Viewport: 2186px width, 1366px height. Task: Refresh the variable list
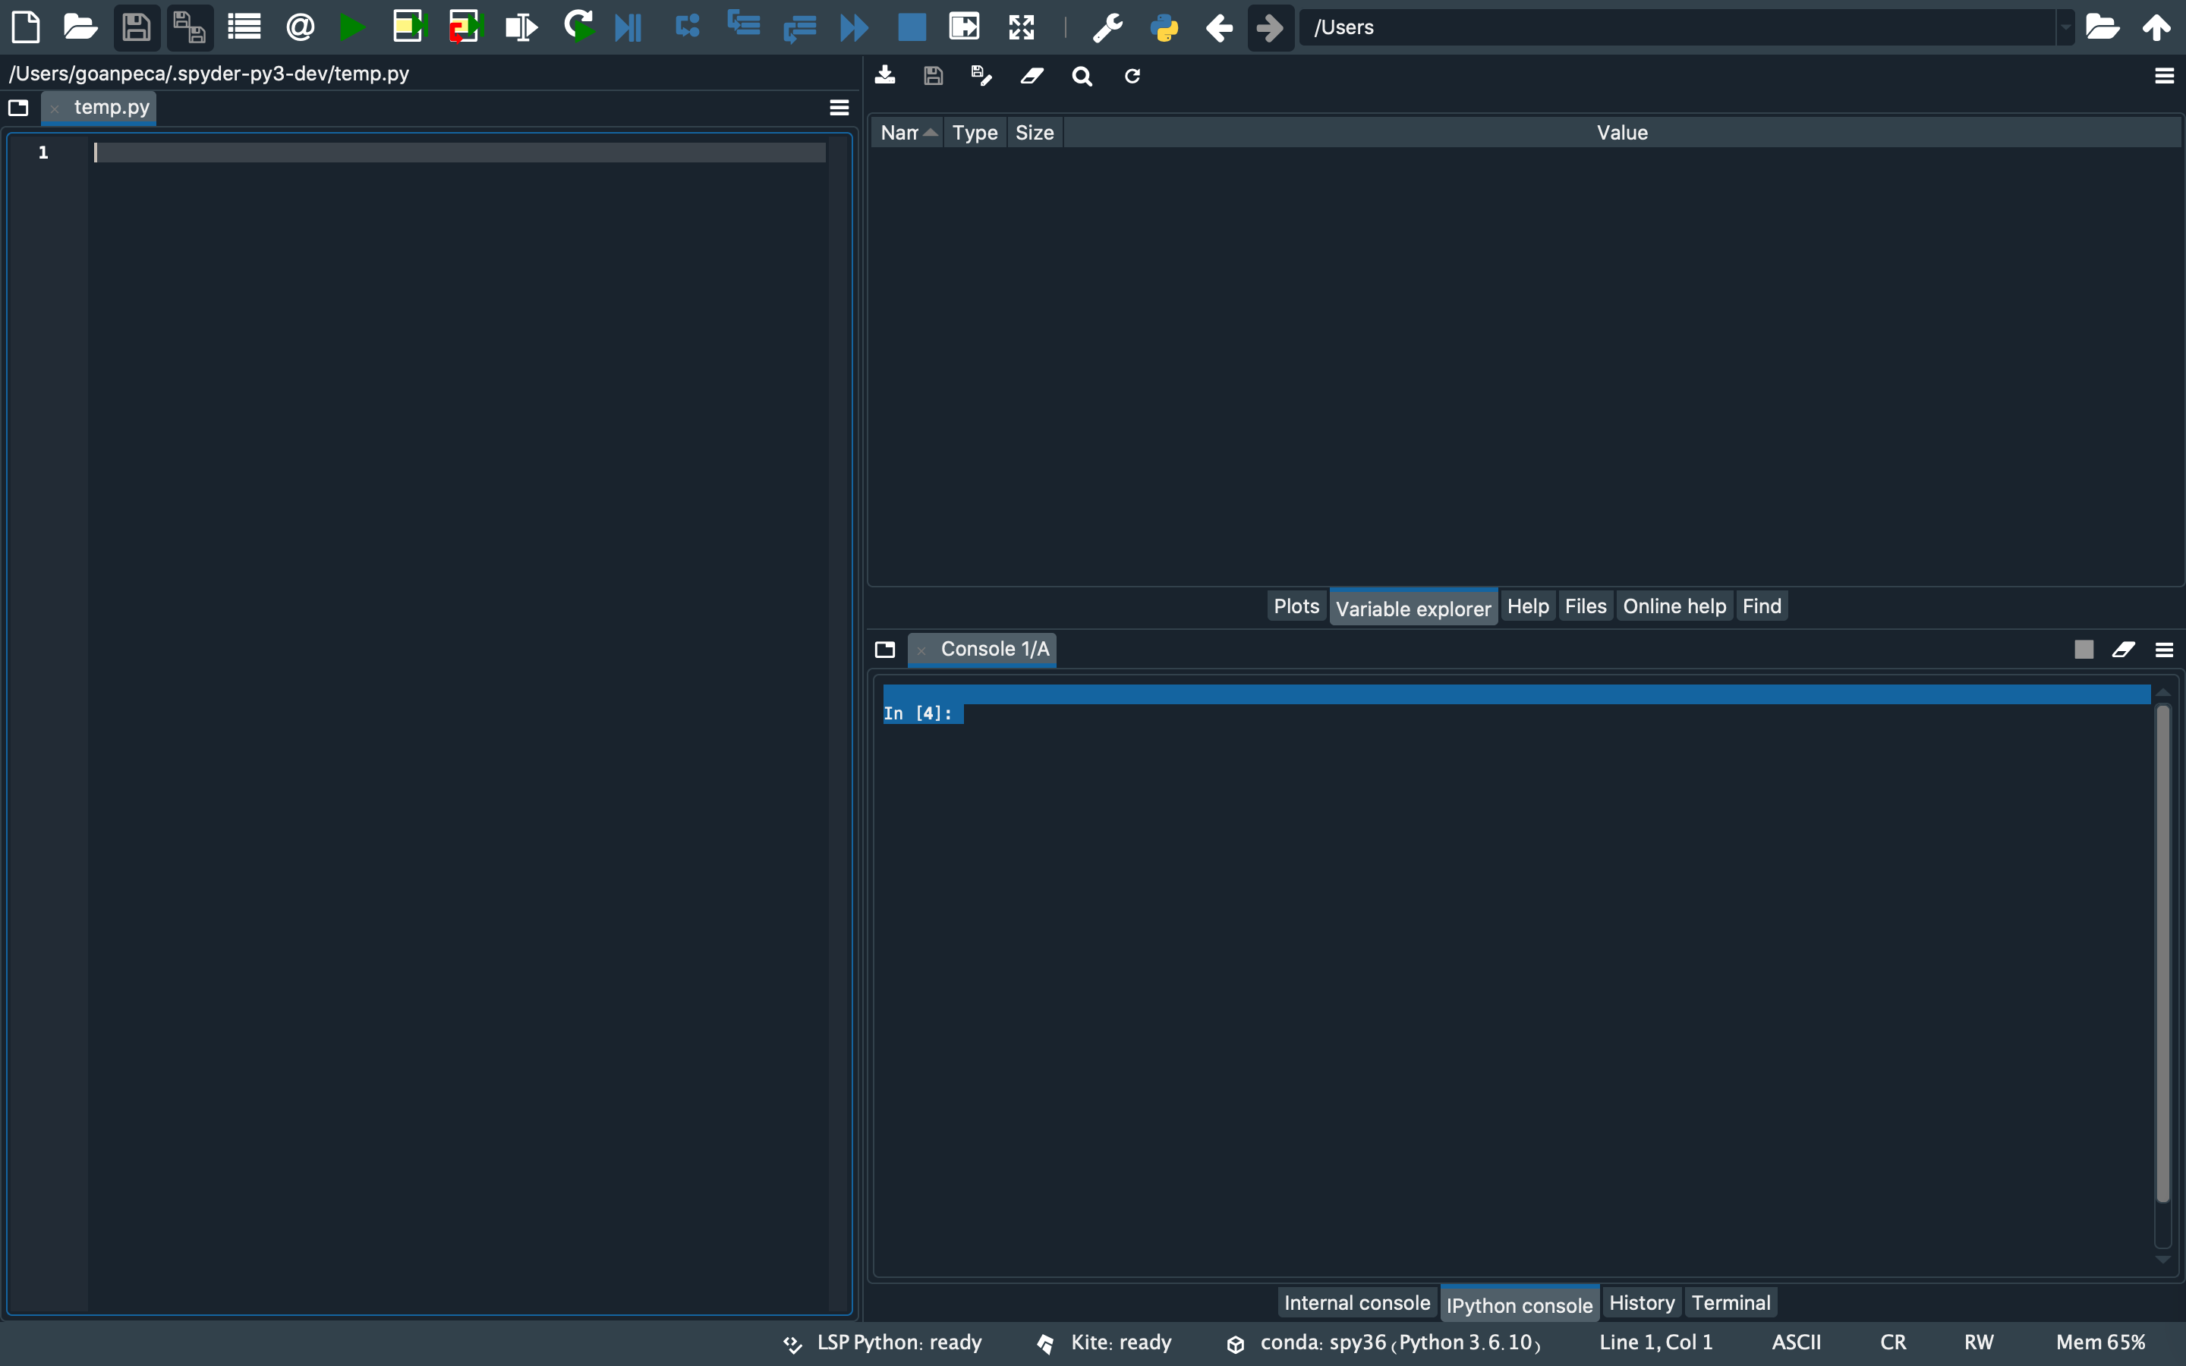click(x=1131, y=76)
